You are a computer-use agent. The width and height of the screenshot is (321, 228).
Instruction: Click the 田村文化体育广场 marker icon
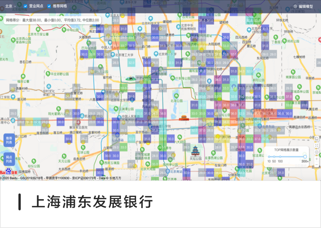click(x=48, y=86)
